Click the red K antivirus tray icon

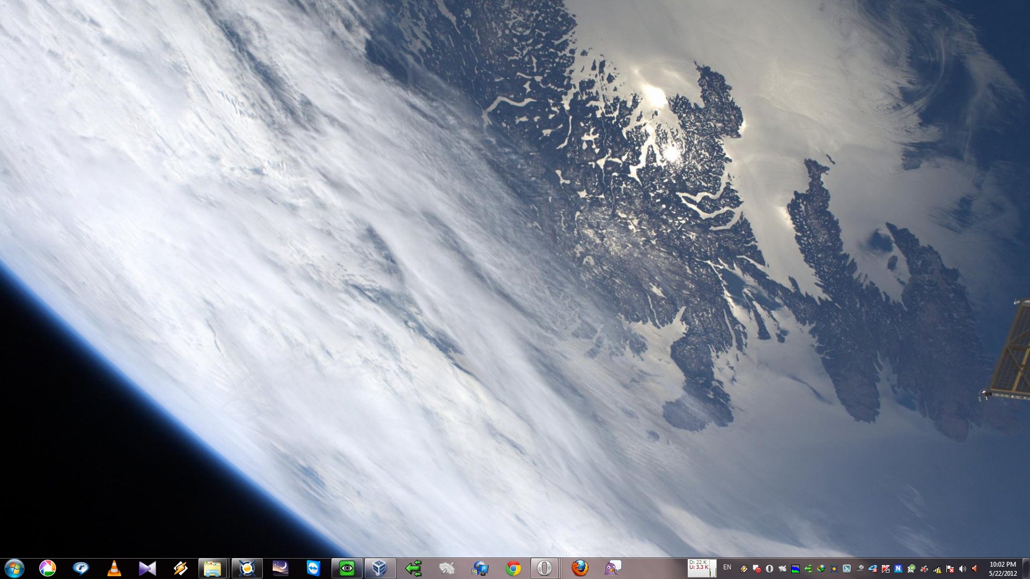pos(885,569)
